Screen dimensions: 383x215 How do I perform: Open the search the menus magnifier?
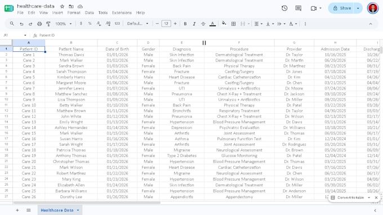pos(12,24)
